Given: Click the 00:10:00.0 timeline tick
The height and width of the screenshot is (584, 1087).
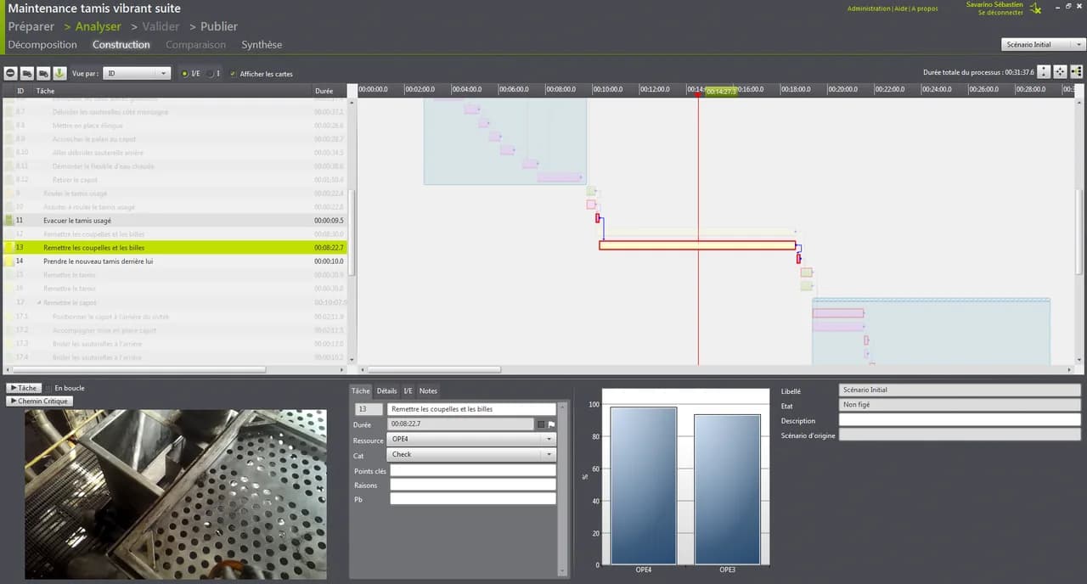Looking at the screenshot, I should pos(607,89).
